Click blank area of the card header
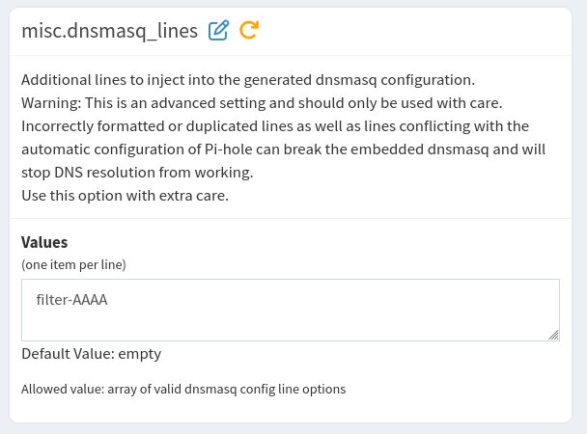This screenshot has width=587, height=434. coord(412,32)
